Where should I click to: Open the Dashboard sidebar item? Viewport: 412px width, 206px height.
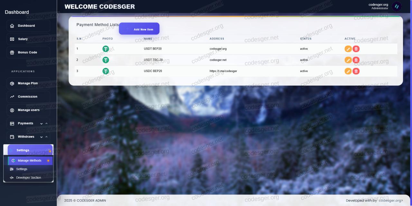[28, 26]
